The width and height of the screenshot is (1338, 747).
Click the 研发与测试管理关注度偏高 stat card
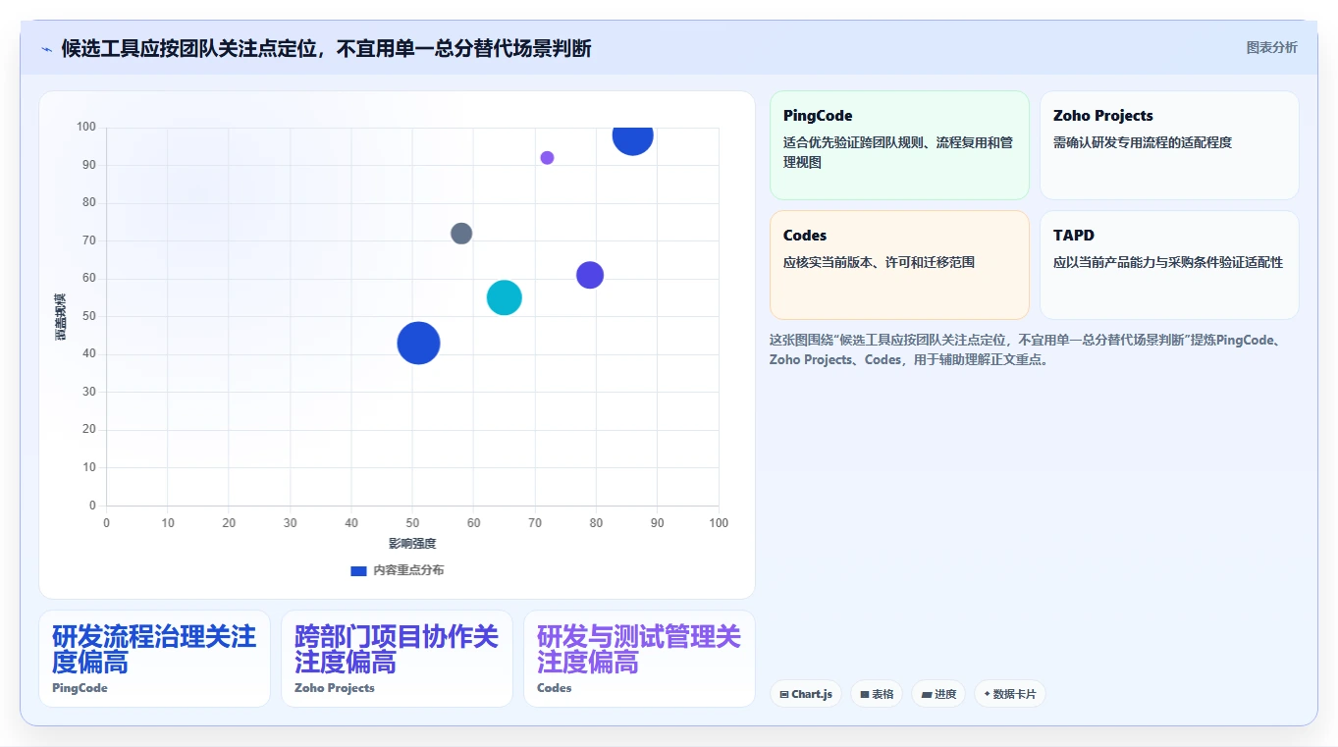(639, 659)
